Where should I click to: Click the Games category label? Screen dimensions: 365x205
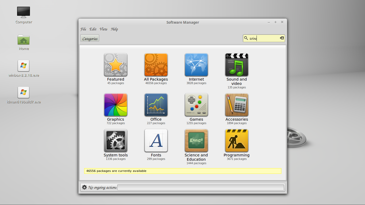pyautogui.click(x=196, y=119)
